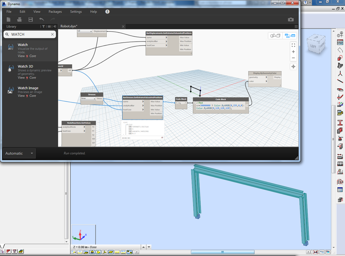The height and width of the screenshot is (256, 345).
Task: Toggle supports display in Robot bottom bar
Action: click(92, 252)
